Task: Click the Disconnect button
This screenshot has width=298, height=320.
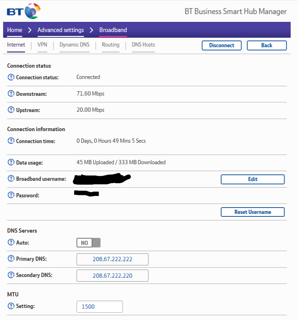Action: coord(221,45)
